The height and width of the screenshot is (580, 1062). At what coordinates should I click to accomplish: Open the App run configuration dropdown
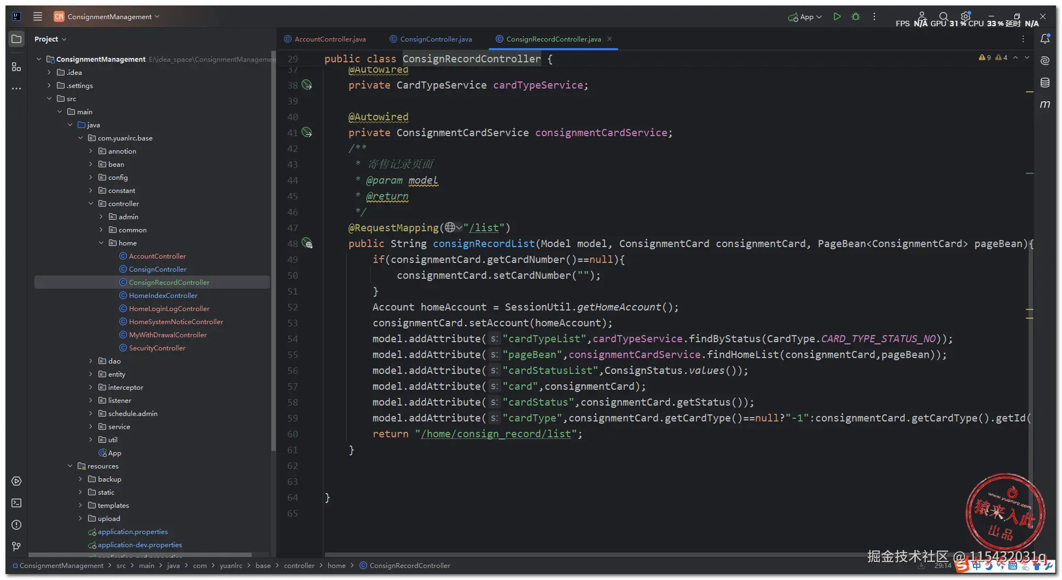(x=805, y=16)
